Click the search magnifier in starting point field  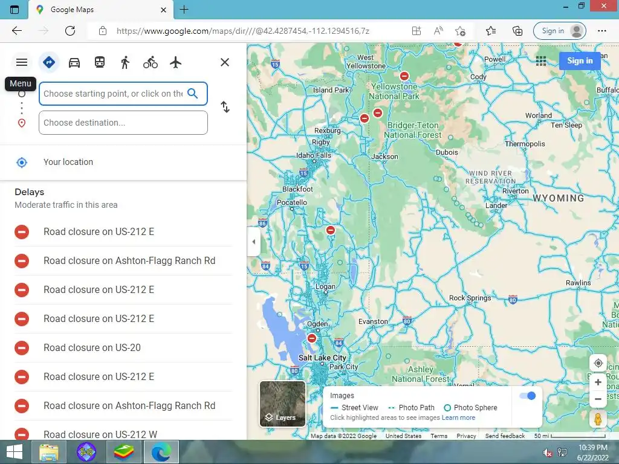click(x=193, y=94)
